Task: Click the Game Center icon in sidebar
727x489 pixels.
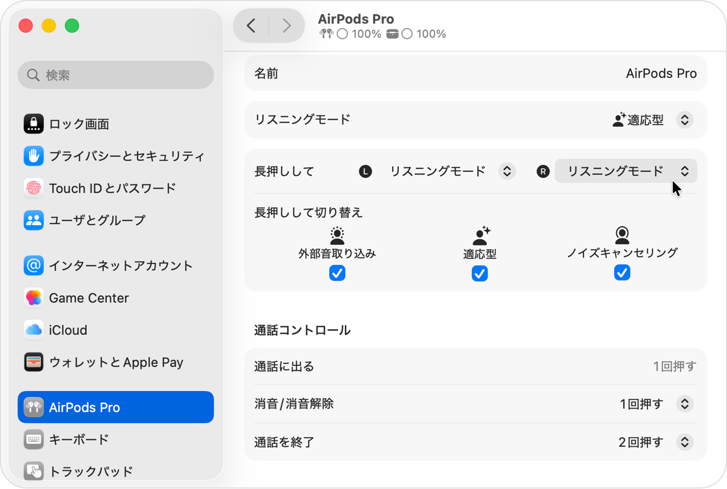Action: [33, 298]
